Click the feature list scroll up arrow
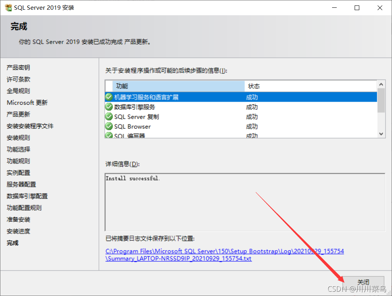 381,85
